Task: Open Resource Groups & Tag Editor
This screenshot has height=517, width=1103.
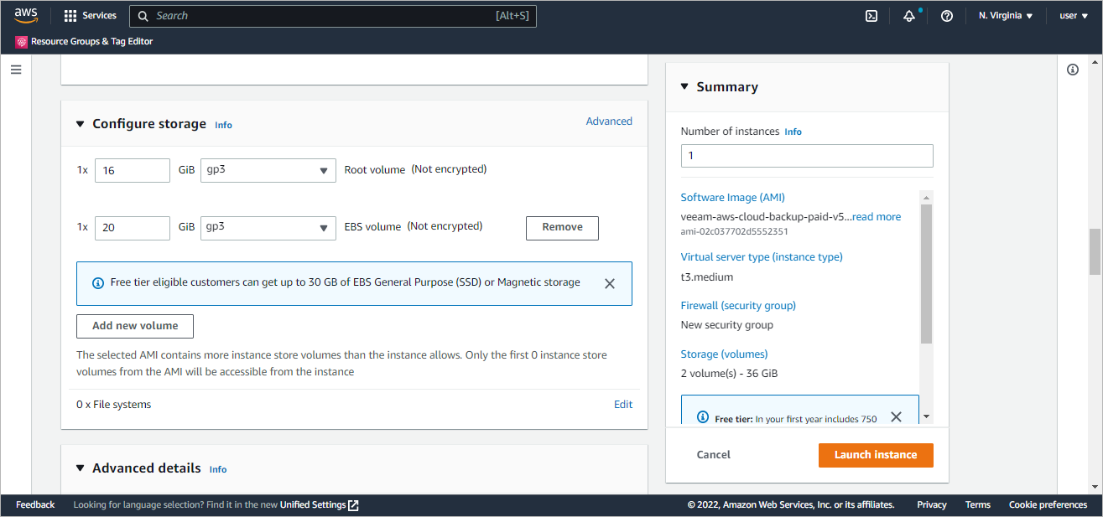Action: pos(84,41)
